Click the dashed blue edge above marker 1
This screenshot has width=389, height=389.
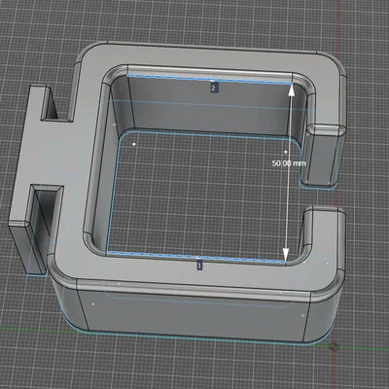[196, 257]
